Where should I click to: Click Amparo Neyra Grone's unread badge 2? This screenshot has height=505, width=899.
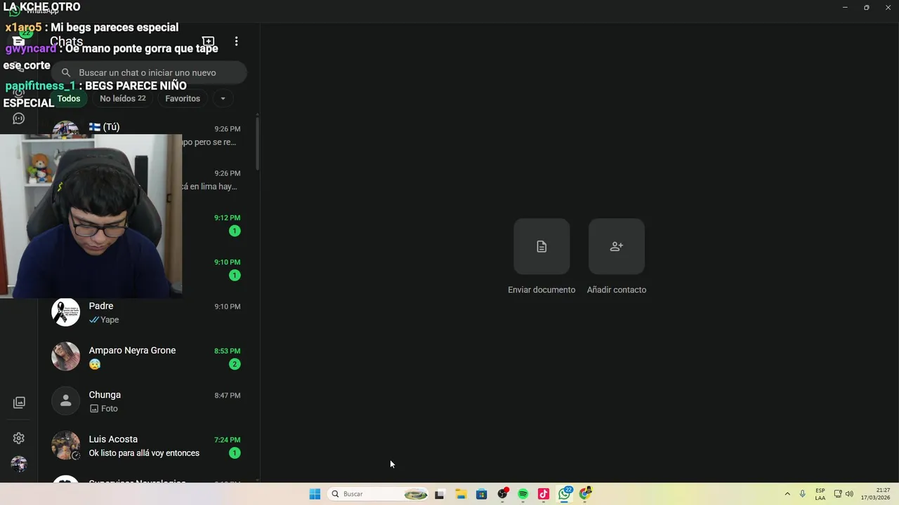(x=235, y=364)
